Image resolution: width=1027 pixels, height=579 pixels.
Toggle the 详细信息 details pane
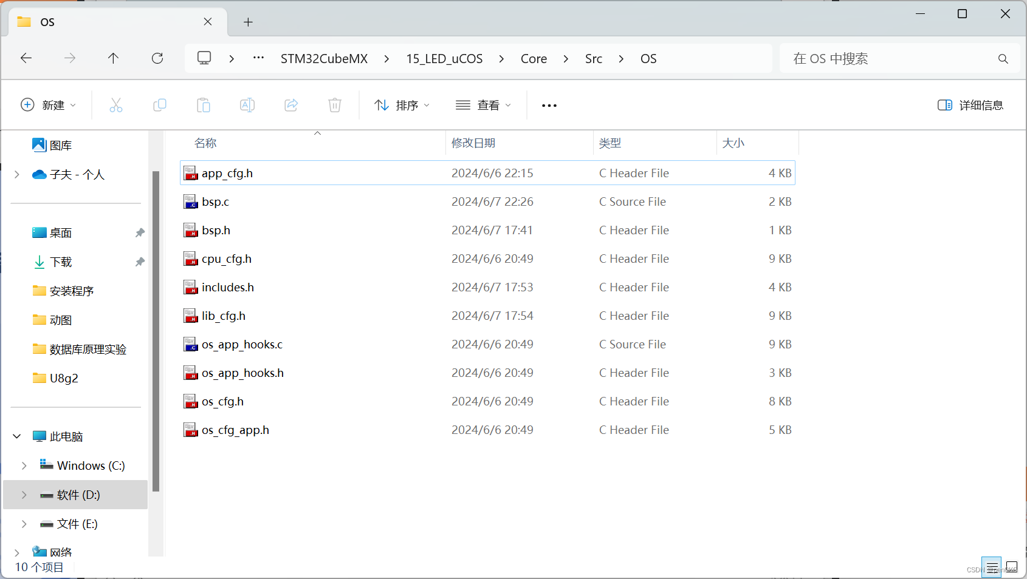pos(970,105)
